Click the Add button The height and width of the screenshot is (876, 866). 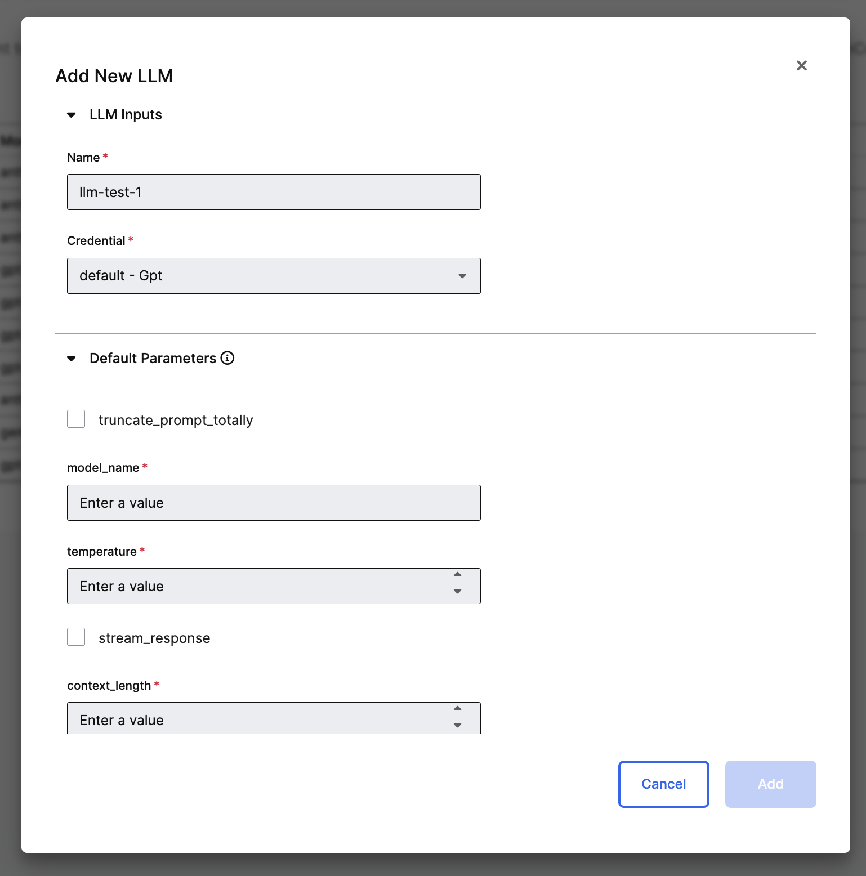(770, 784)
